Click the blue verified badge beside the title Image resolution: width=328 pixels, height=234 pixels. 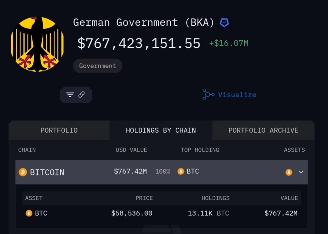[224, 23]
